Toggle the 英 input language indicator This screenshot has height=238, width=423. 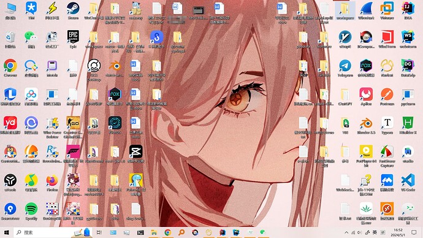point(375,232)
